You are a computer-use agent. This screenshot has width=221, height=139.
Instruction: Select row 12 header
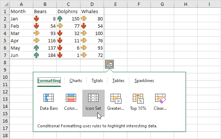5,92
